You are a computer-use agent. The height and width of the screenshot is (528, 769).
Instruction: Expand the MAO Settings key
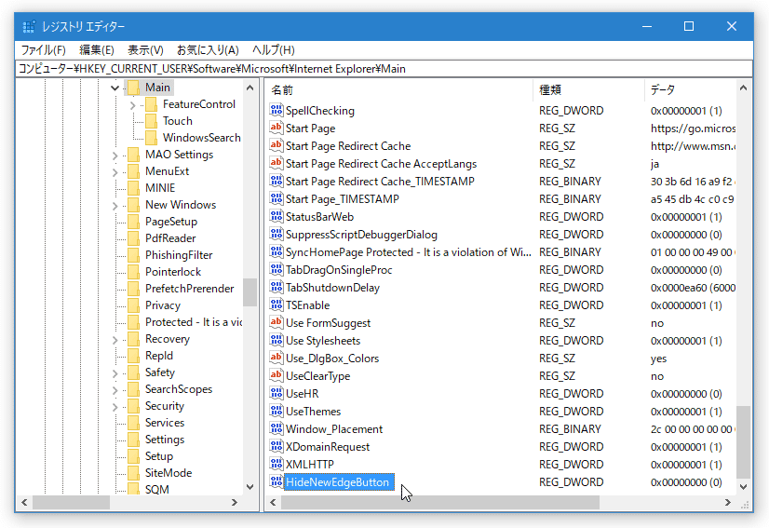[x=115, y=156]
